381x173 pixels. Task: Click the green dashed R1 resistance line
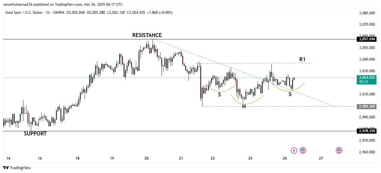(254, 63)
